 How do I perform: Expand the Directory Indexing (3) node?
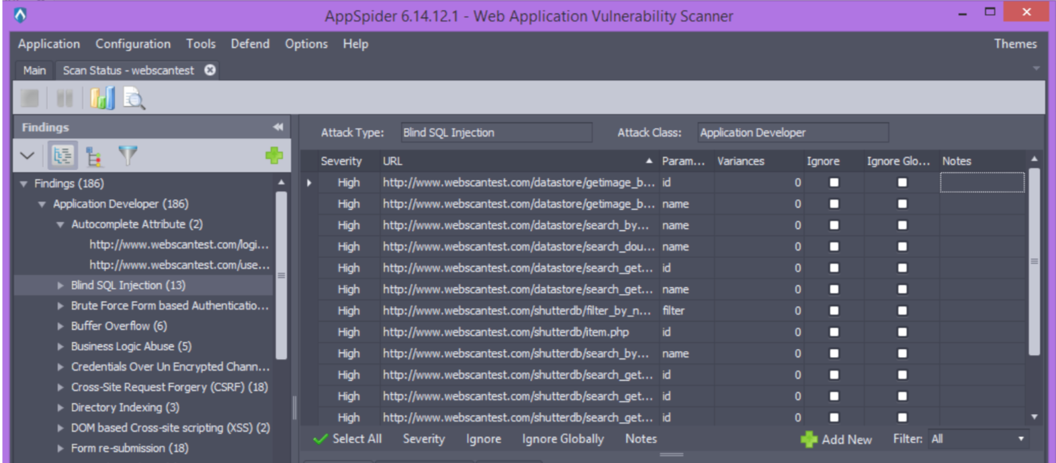tap(60, 407)
